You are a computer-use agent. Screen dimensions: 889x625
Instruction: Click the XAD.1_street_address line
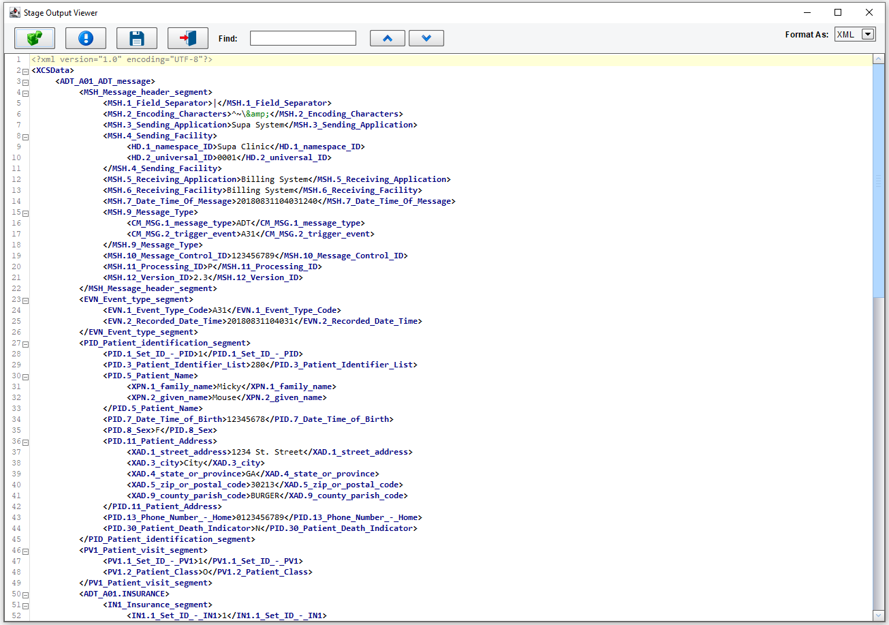click(270, 452)
